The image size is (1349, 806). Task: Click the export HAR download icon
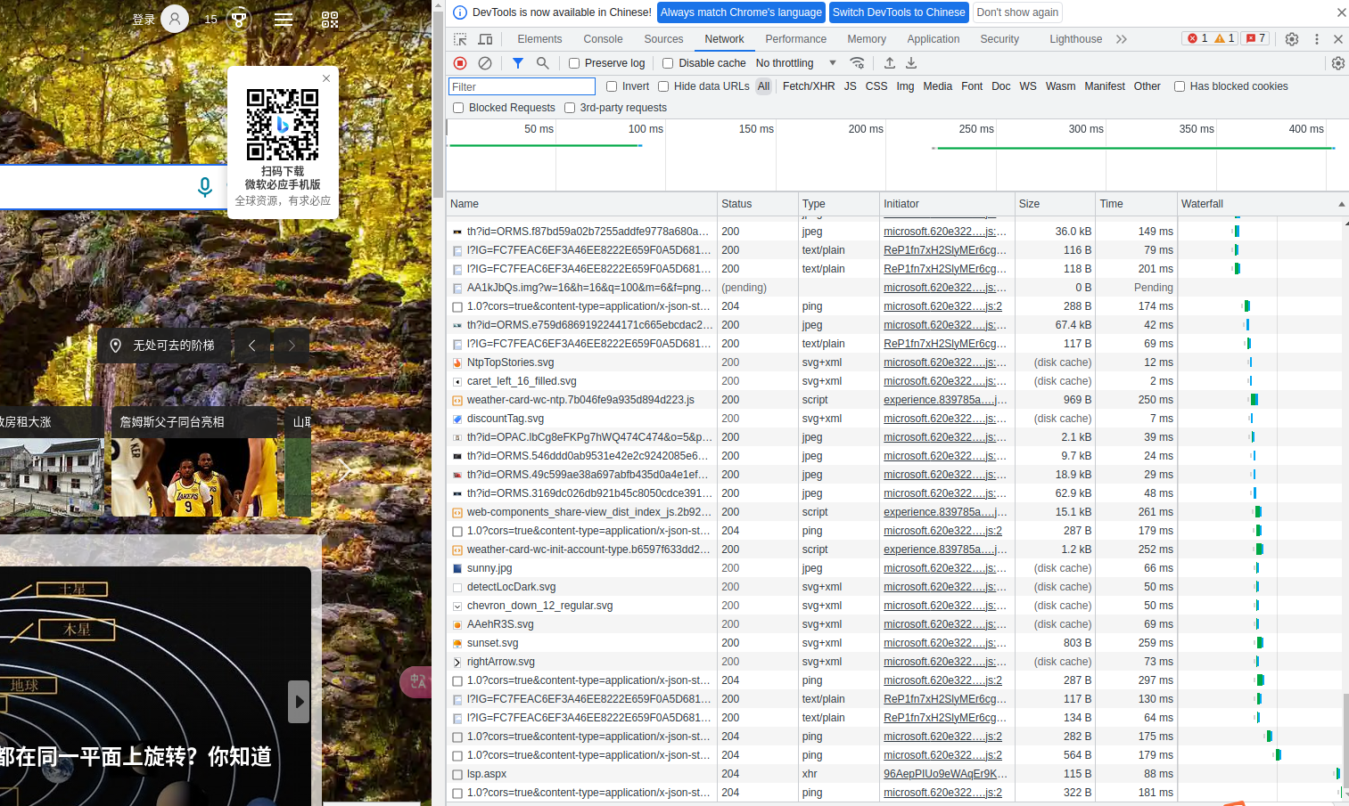pos(911,63)
